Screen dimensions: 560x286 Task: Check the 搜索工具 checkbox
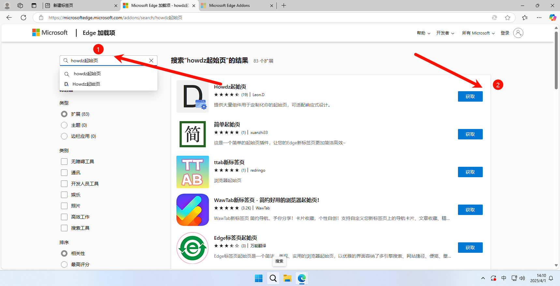click(64, 228)
